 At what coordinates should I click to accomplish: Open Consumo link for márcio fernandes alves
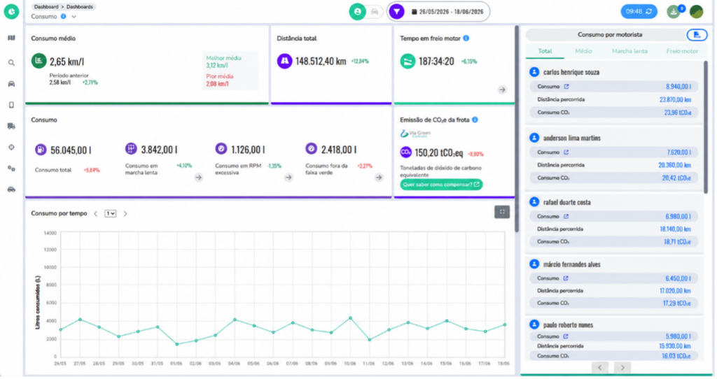pos(566,278)
